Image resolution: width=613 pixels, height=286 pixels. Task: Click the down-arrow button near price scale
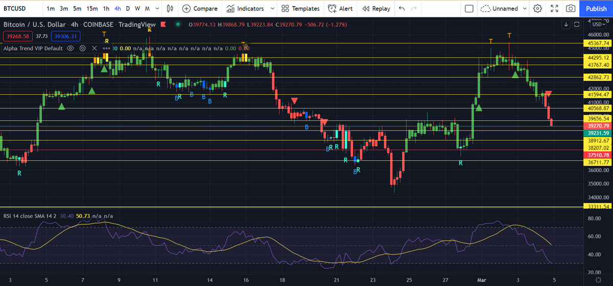click(566, 25)
